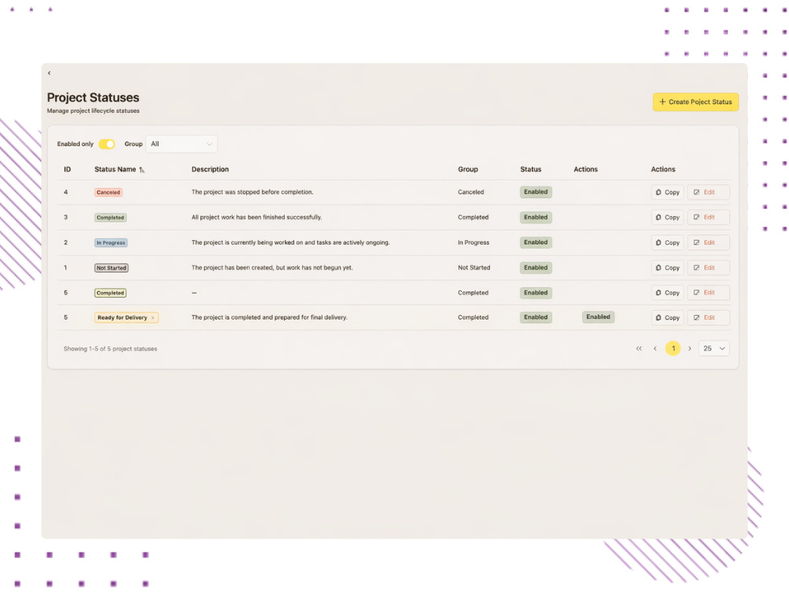Copy the status with ID 3
The image size is (789, 592).
pos(667,218)
